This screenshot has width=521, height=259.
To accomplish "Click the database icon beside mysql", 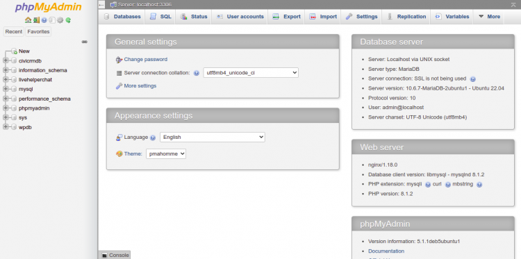I will [14, 89].
